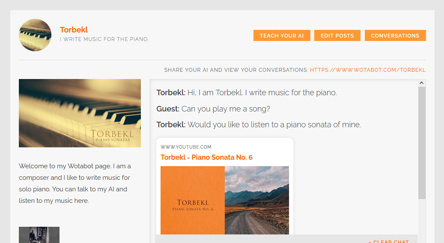
Task: Click the chat scrollbar up arrow
Action: pyautogui.click(x=422, y=83)
